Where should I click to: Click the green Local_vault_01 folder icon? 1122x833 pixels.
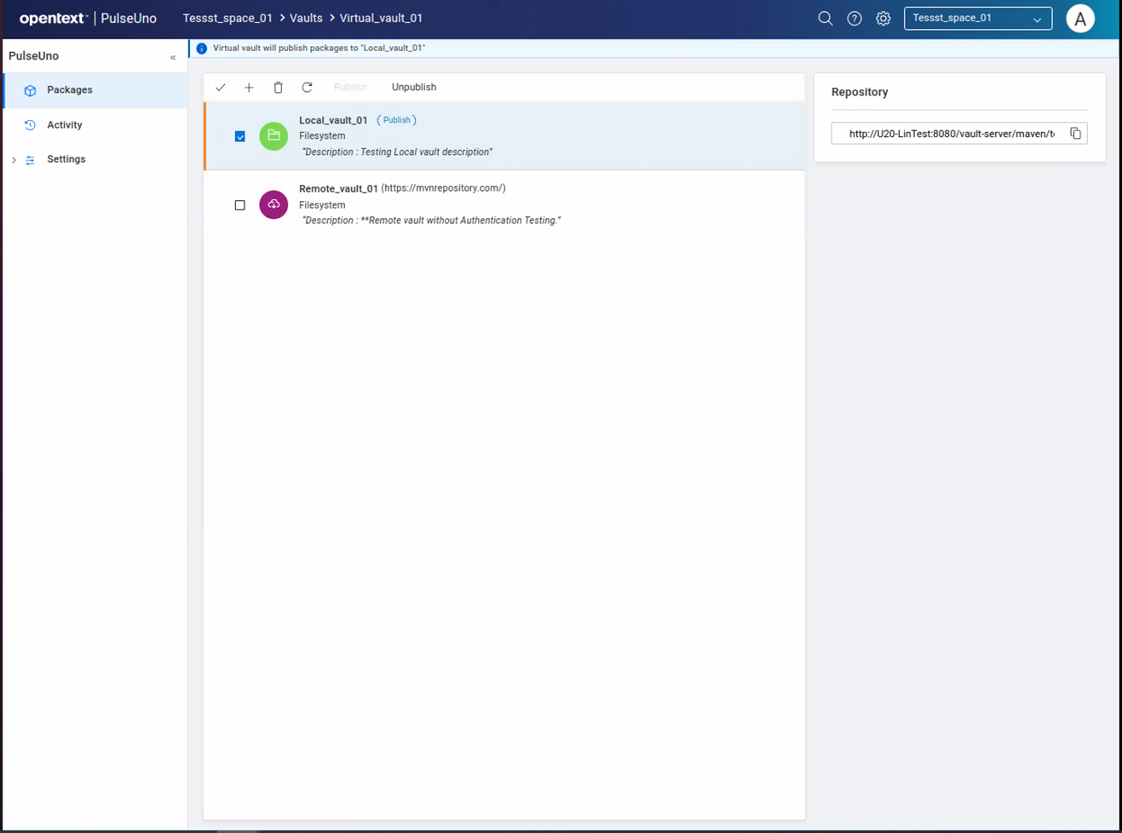(x=273, y=136)
